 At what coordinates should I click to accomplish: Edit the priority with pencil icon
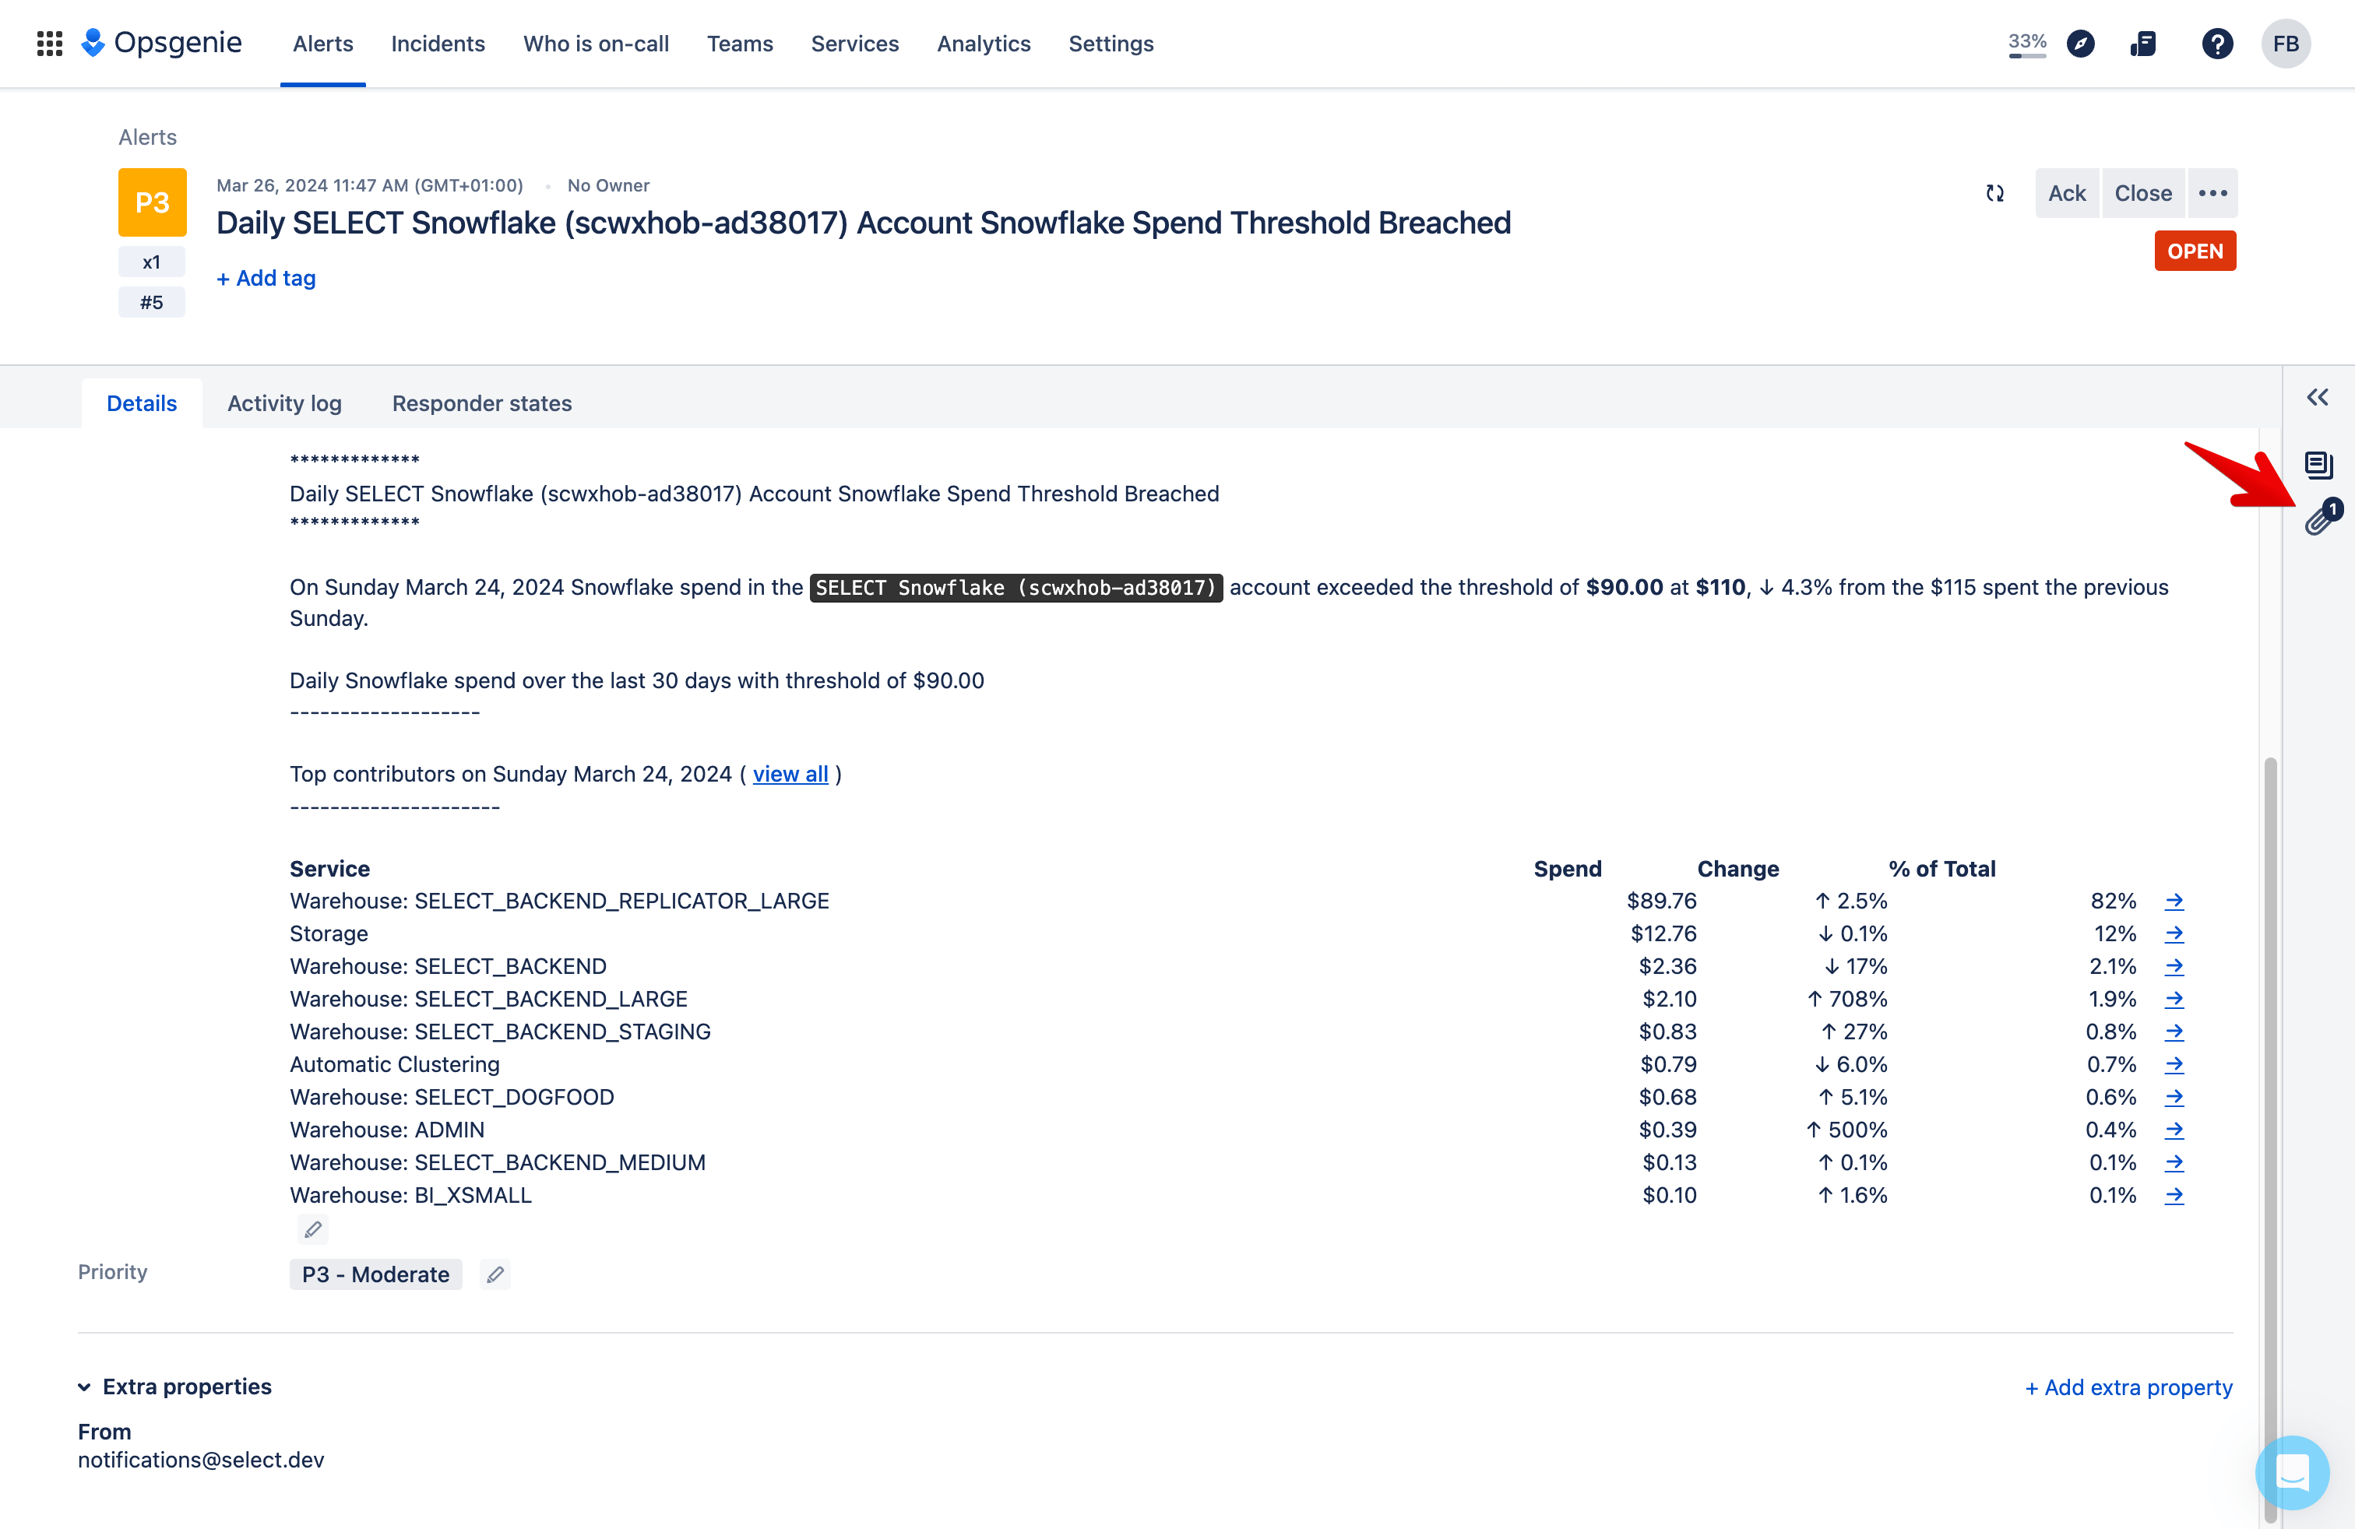point(496,1275)
